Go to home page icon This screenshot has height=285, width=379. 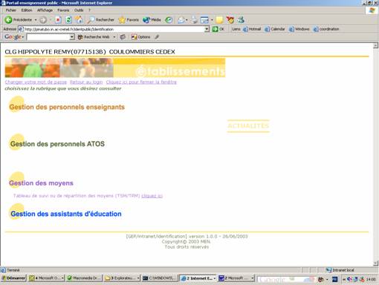point(79,20)
